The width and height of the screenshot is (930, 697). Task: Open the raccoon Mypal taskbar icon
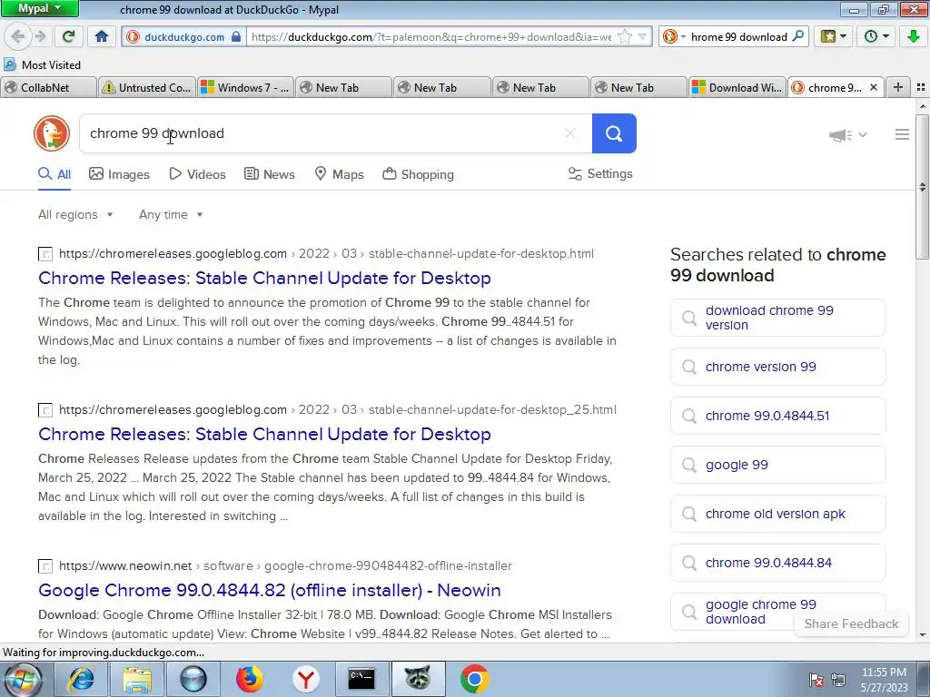coord(418,679)
